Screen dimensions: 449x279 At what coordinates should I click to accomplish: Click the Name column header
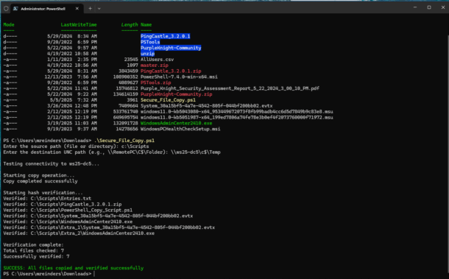tap(146, 24)
